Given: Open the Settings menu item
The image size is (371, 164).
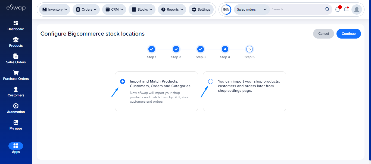Looking at the screenshot, I should pos(201,10).
